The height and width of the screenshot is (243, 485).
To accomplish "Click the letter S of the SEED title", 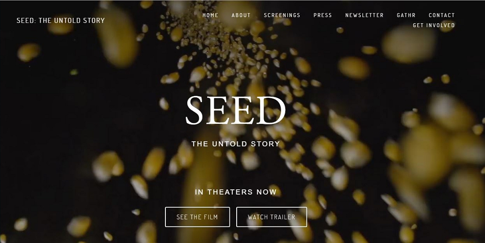I will pyautogui.click(x=194, y=110).
